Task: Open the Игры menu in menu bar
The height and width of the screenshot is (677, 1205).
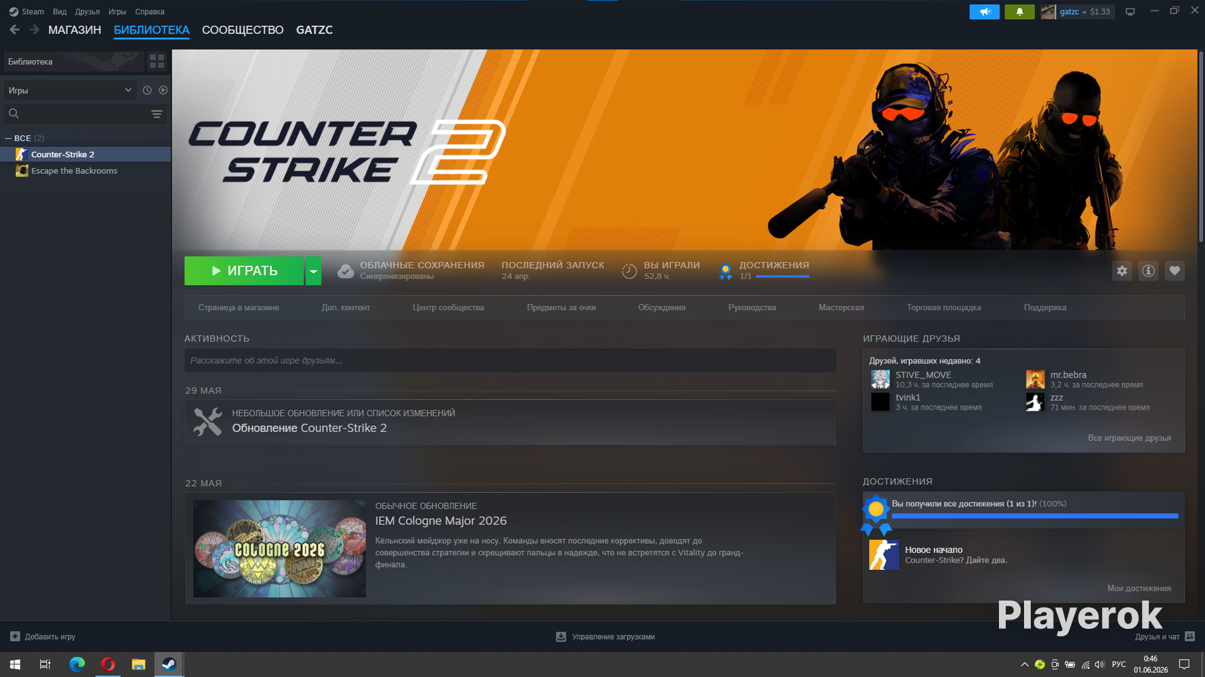Action: pos(117,12)
